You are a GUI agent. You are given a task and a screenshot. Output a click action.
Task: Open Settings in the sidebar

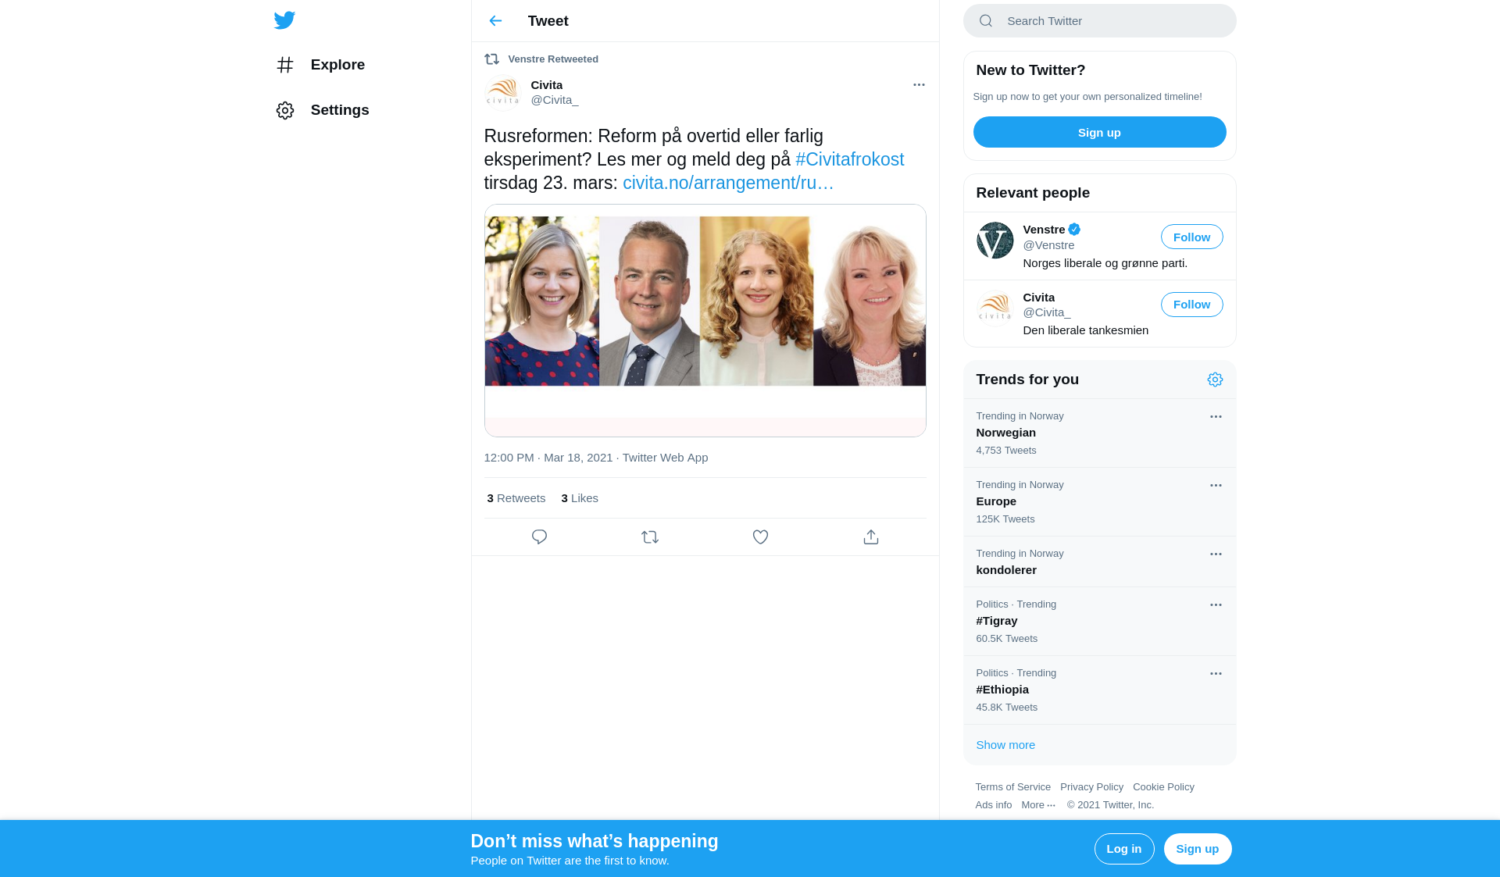click(339, 110)
